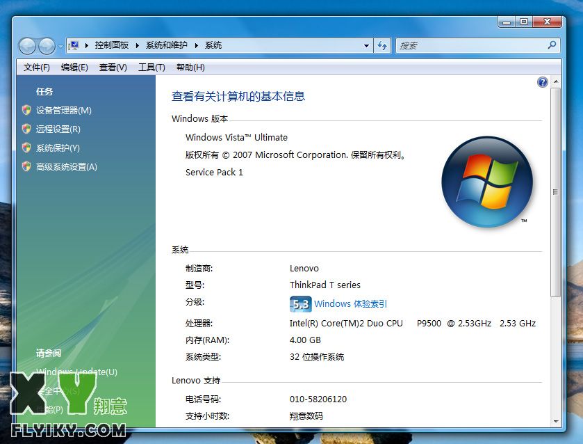
Task: Click the Forward navigation arrow button
Action: pos(47,46)
